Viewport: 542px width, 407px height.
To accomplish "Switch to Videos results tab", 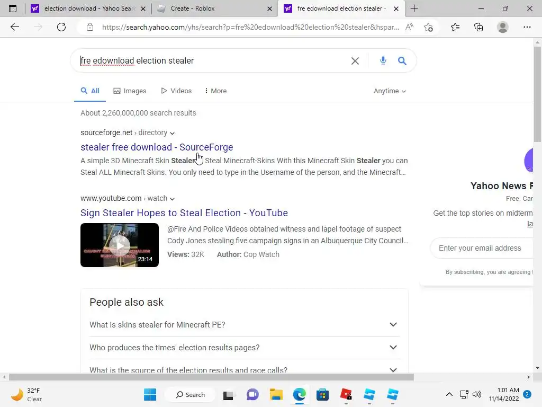I will (176, 91).
